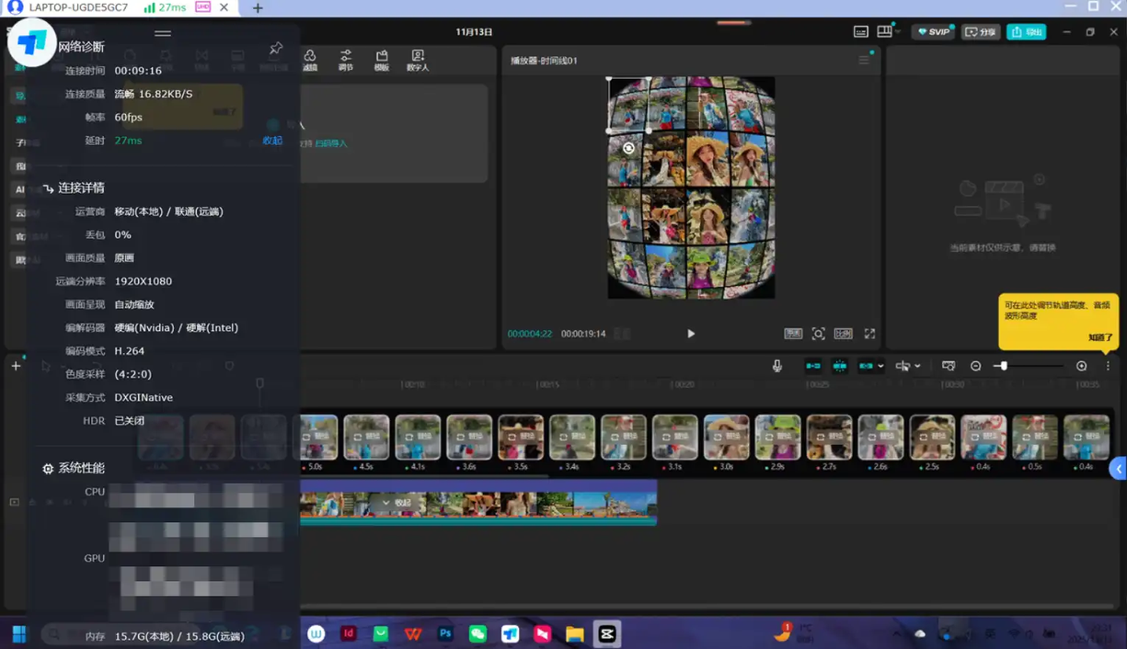
Task: Open Photoshop from the taskbar
Action: 445,633
